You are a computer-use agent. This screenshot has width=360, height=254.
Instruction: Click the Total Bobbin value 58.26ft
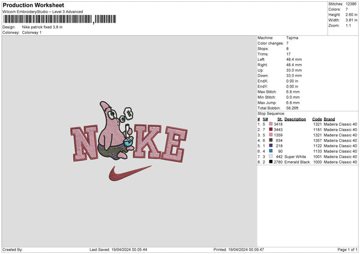coord(292,108)
